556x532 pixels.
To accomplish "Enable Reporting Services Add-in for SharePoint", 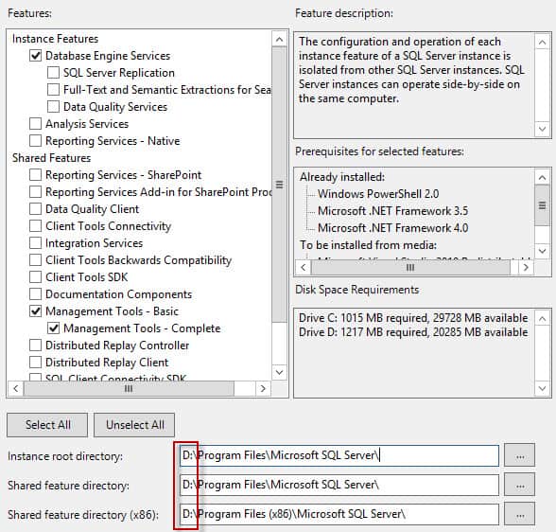I will [36, 192].
